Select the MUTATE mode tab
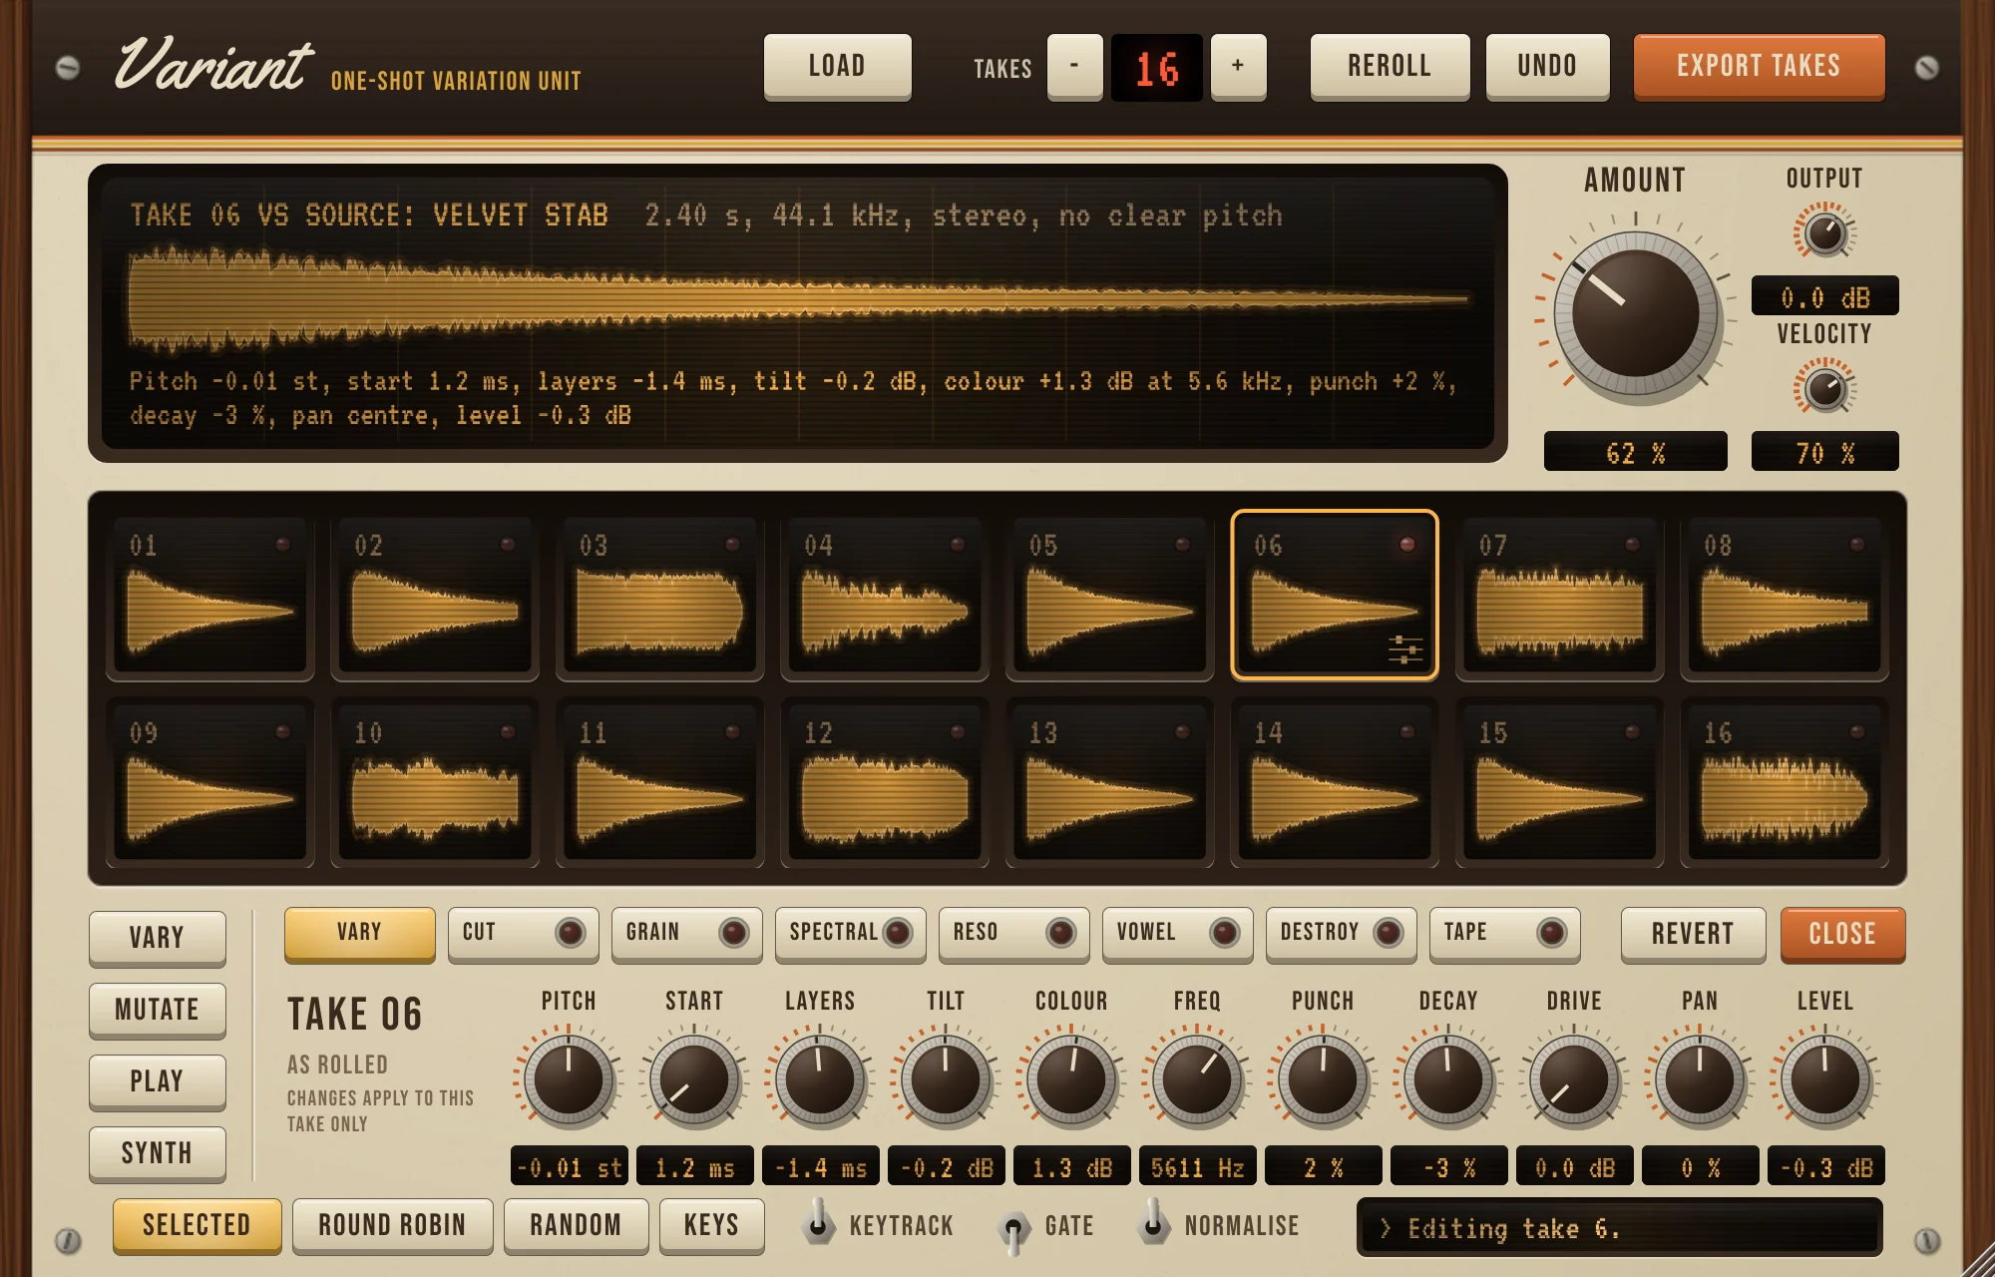 (x=158, y=1010)
